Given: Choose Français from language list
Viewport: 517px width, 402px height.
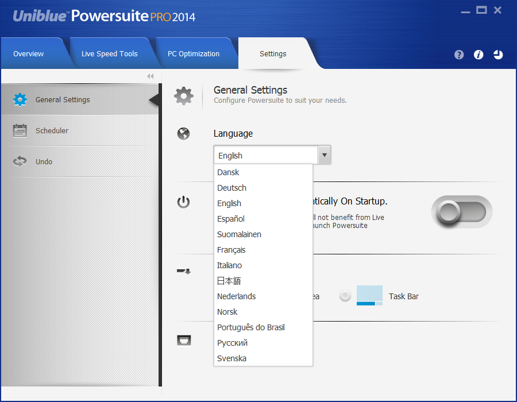Looking at the screenshot, I should coord(263,250).
